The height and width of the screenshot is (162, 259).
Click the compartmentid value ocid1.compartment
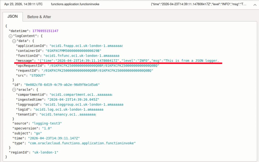tap(81, 94)
